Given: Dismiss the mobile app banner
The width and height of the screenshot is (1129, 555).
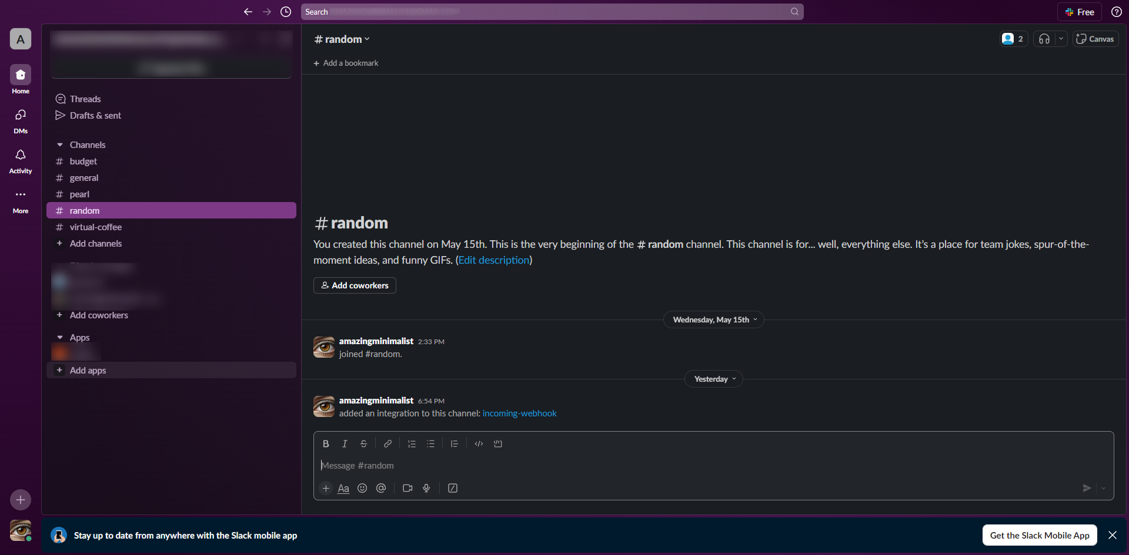Looking at the screenshot, I should click(1113, 535).
